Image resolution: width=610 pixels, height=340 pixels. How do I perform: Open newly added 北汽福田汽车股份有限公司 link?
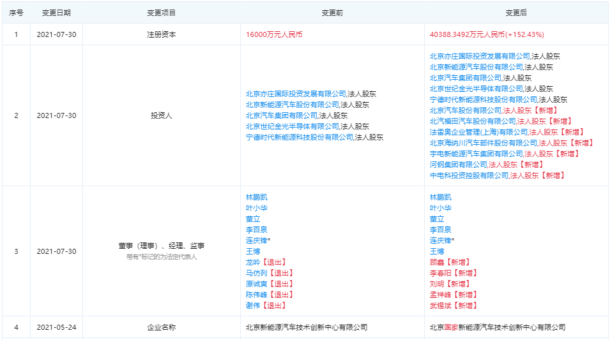click(x=473, y=121)
